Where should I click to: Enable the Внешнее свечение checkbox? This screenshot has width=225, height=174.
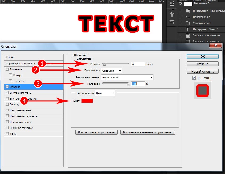pos(7,127)
